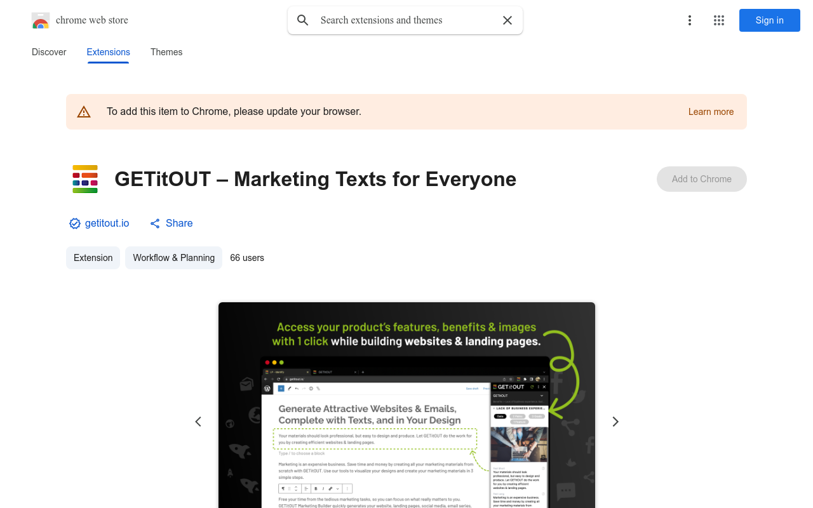Image resolution: width=813 pixels, height=508 pixels.
Task: Click the update your browser message text
Action: click(x=234, y=112)
